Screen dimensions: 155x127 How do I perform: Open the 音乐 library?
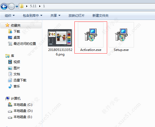pos(14,86)
